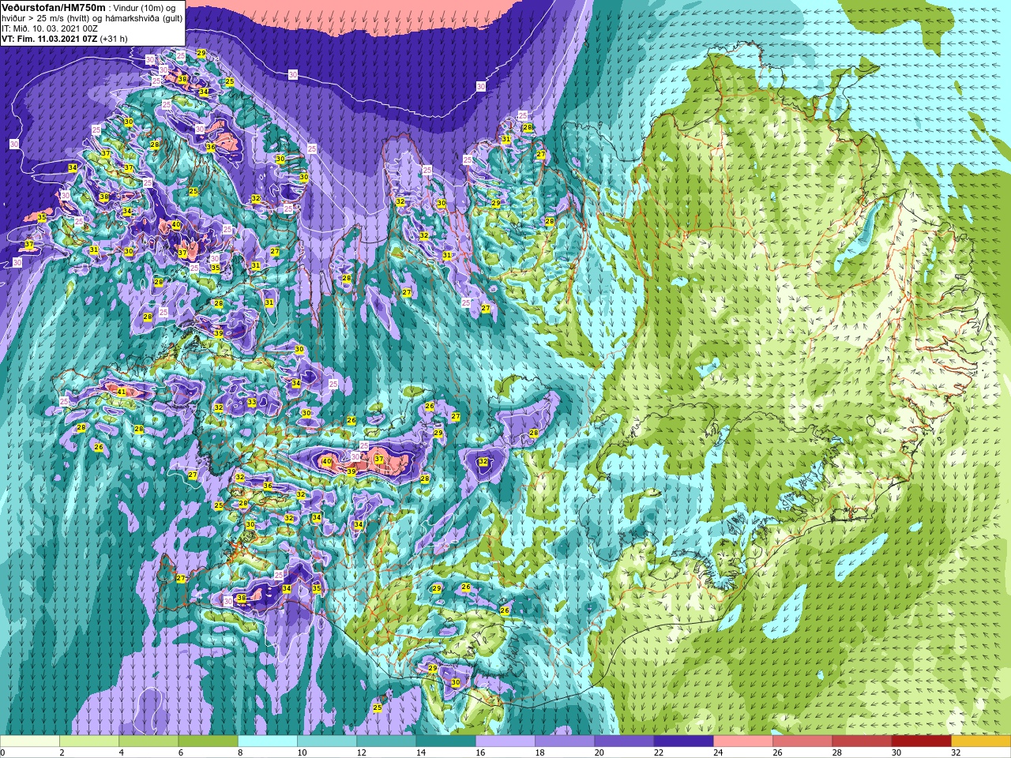Click the "VT: Fim. 11.03.2021 07Z" valid time

(x=49, y=39)
